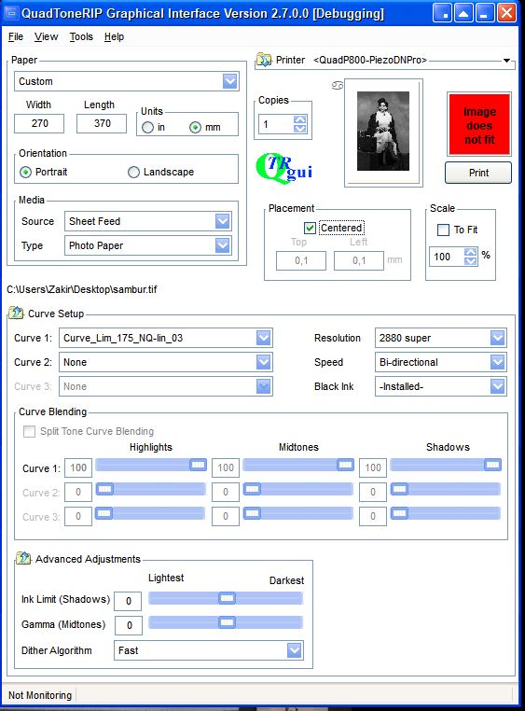Click the Ink Limit value field

tap(128, 601)
